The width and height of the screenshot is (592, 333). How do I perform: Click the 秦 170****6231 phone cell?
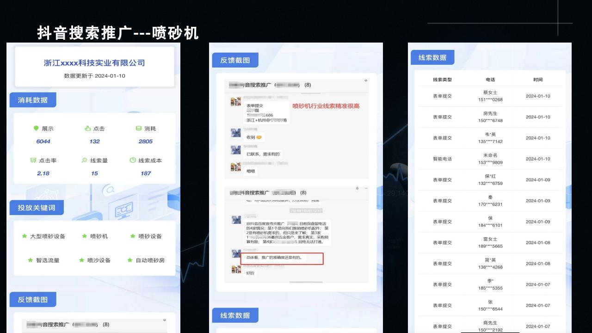[490, 201]
